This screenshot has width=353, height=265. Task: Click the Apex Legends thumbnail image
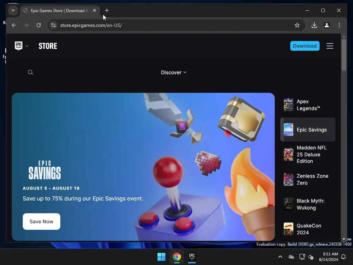289,105
